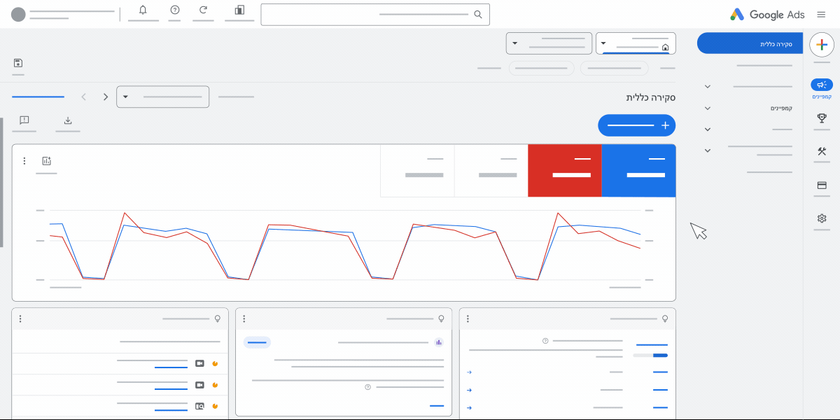Click the download arrow icon

point(68,120)
